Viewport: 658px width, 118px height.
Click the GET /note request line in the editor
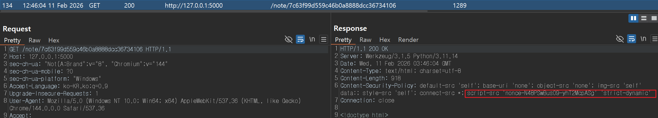coord(90,49)
